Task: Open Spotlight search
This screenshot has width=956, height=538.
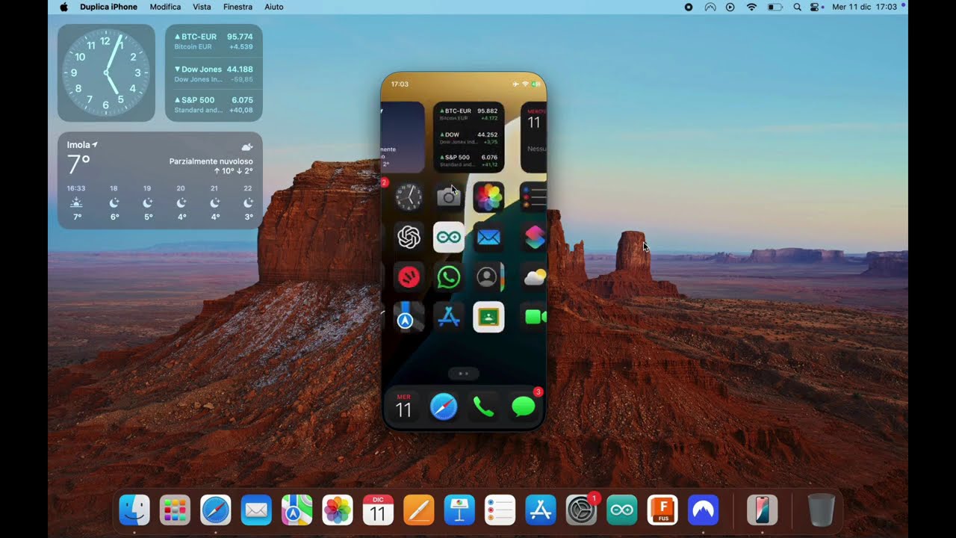Action: coord(797,7)
